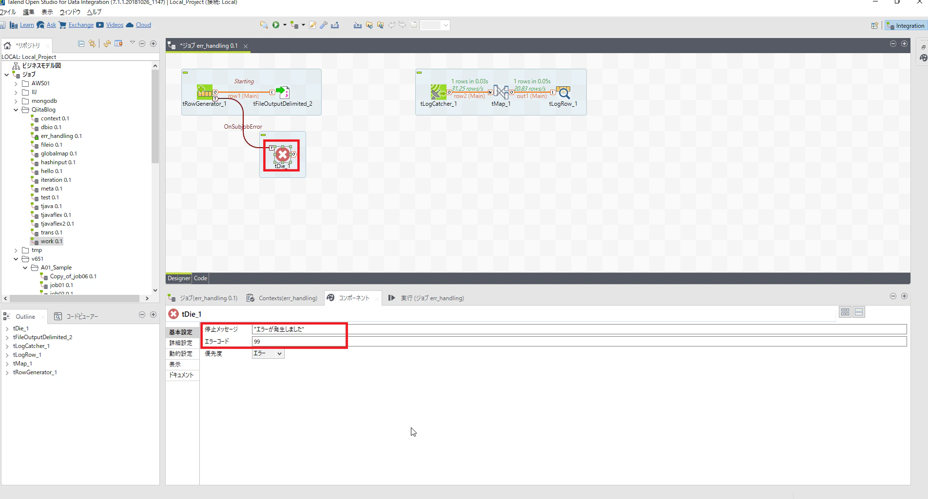Collapse the tDie_1 subjob with minus toggle
This screenshot has height=499, width=928.
(x=263, y=135)
